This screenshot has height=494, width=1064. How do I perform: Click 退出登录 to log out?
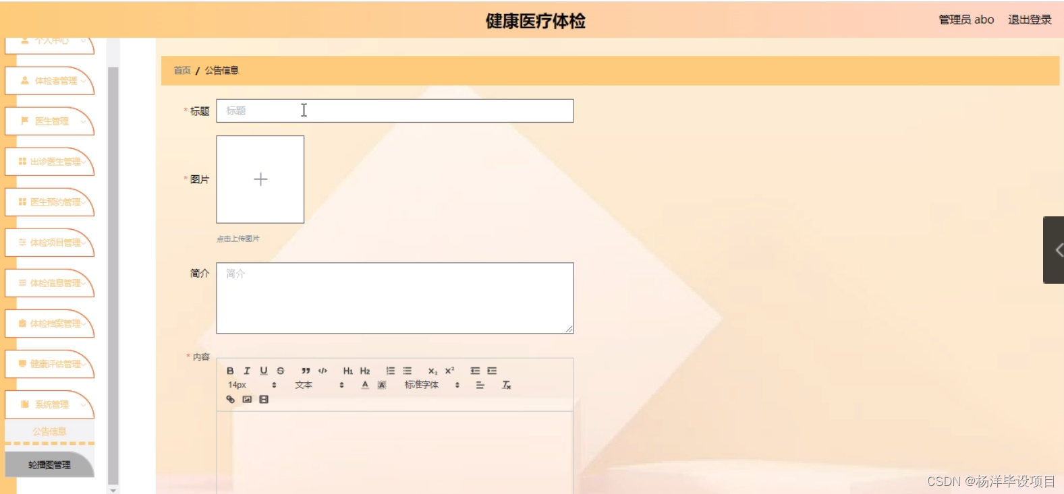click(1030, 20)
